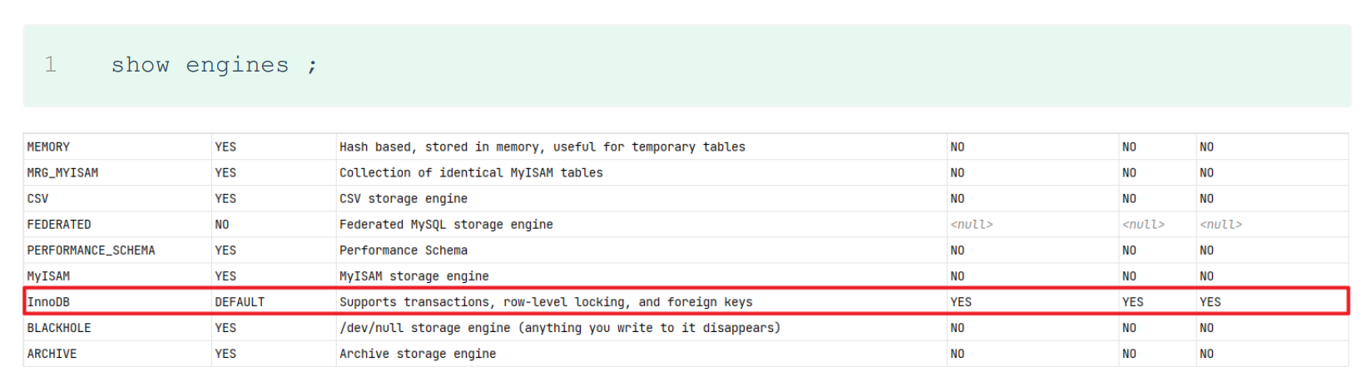
Task: Select the BLACKHOLE engine name cell
Action: tap(59, 328)
